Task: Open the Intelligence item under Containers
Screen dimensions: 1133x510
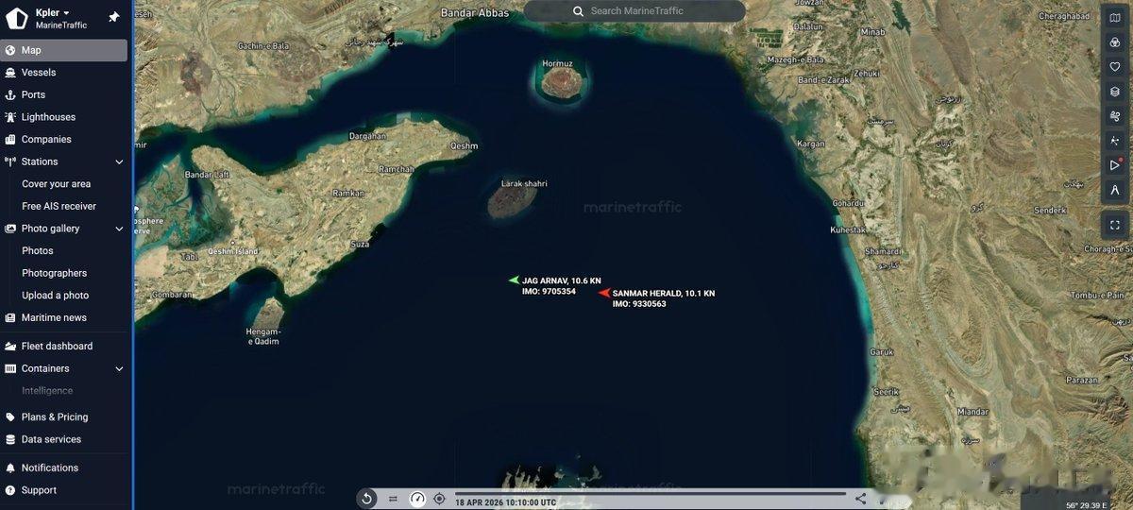Action: click(x=47, y=391)
